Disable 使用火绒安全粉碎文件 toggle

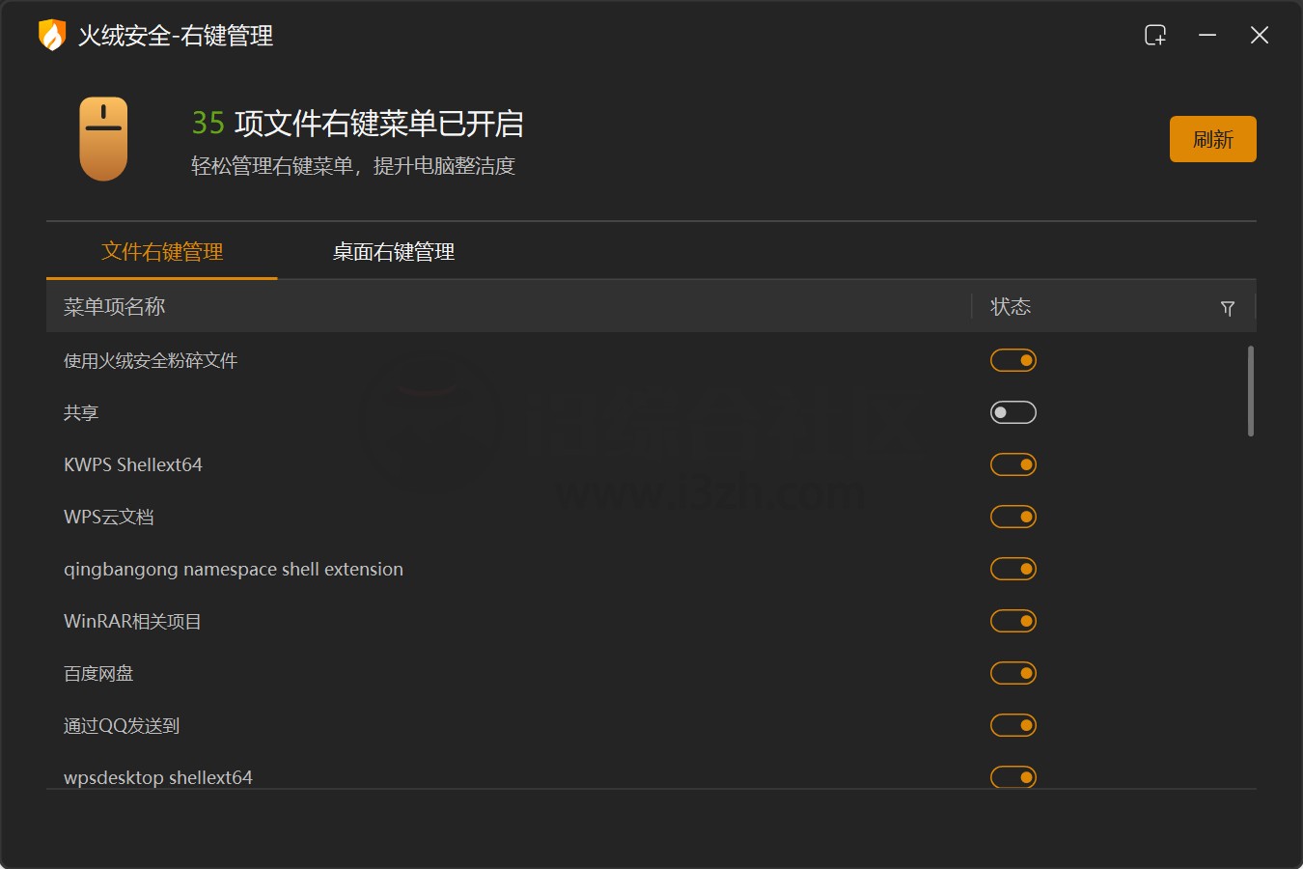point(1013,360)
